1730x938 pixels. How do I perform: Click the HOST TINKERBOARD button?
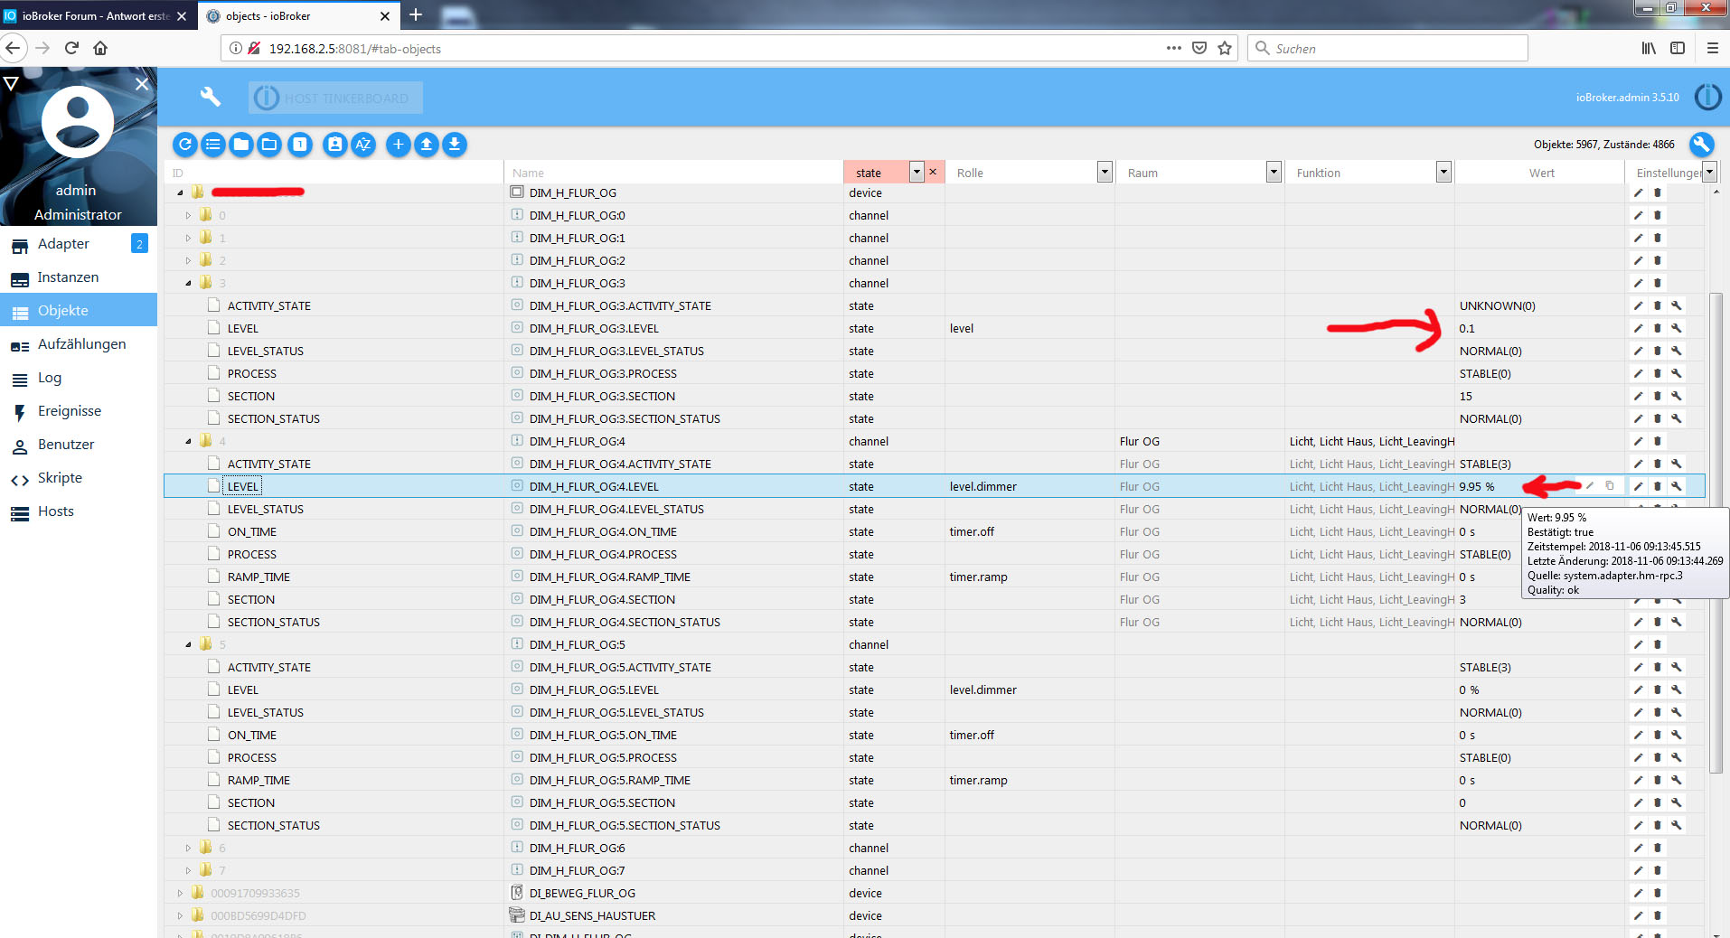(335, 98)
